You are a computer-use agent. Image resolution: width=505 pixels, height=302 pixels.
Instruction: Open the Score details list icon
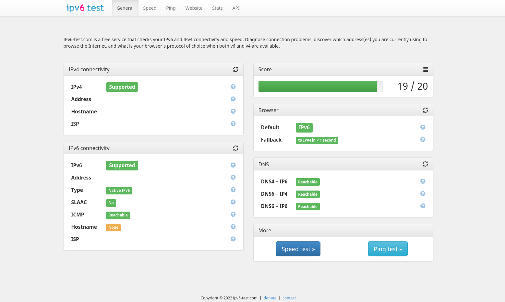[x=425, y=69]
